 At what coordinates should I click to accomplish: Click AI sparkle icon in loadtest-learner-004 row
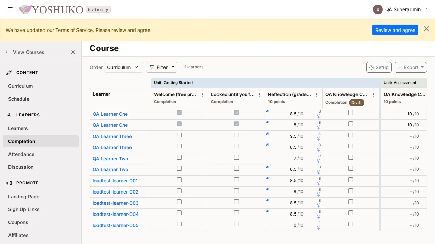coord(318,217)
